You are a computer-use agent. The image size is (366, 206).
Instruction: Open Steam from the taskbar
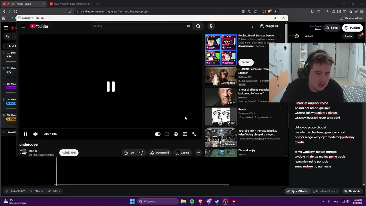coord(217,201)
